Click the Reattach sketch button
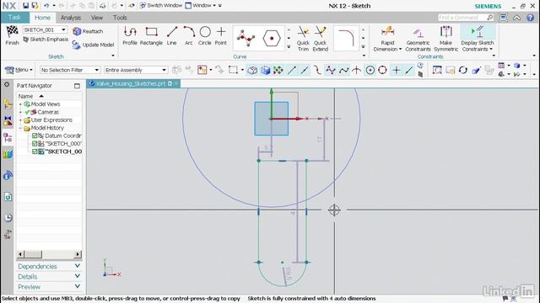 pyautogui.click(x=88, y=31)
